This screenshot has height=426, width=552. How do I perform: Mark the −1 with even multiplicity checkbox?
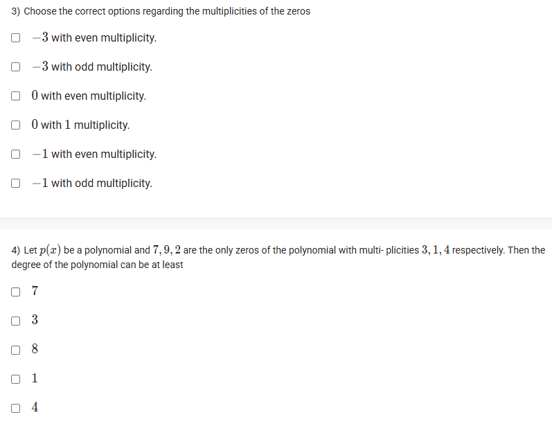point(15,154)
